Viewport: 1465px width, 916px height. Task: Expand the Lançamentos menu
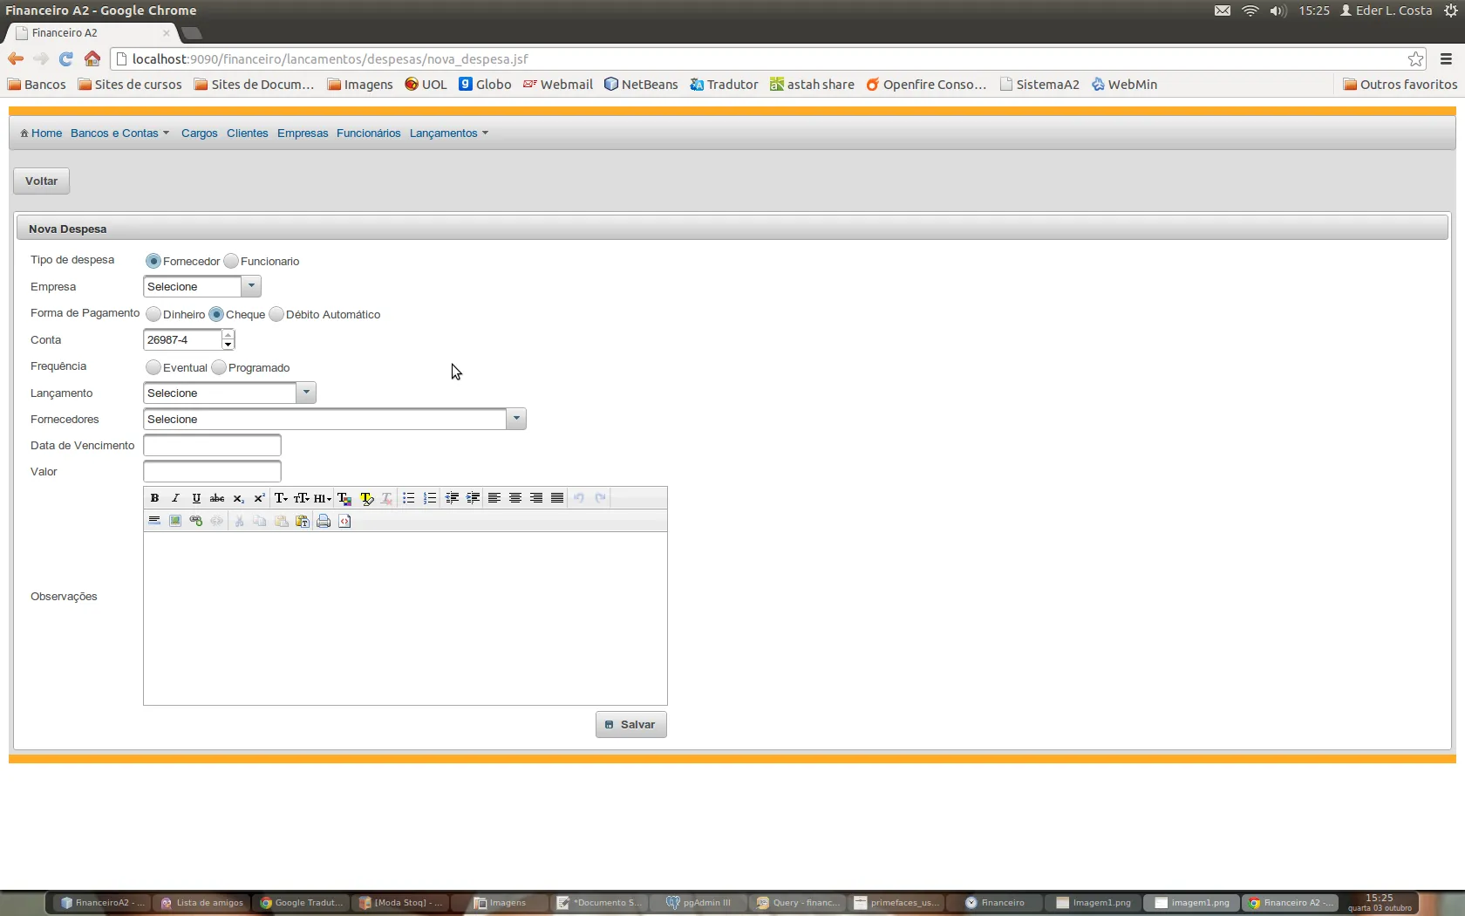[449, 133]
